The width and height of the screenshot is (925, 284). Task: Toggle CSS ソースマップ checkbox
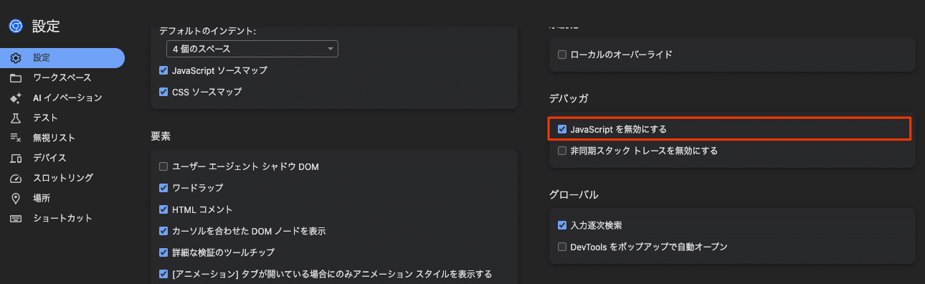pos(163,92)
